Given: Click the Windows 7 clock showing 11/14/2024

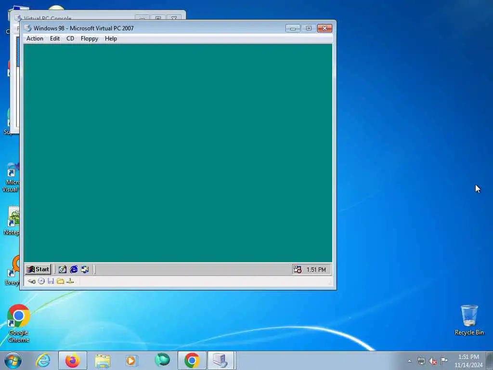Looking at the screenshot, I should tap(468, 361).
